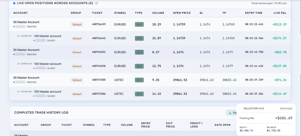
Task: Select ticket number 480716439
Action: coord(99,24)
